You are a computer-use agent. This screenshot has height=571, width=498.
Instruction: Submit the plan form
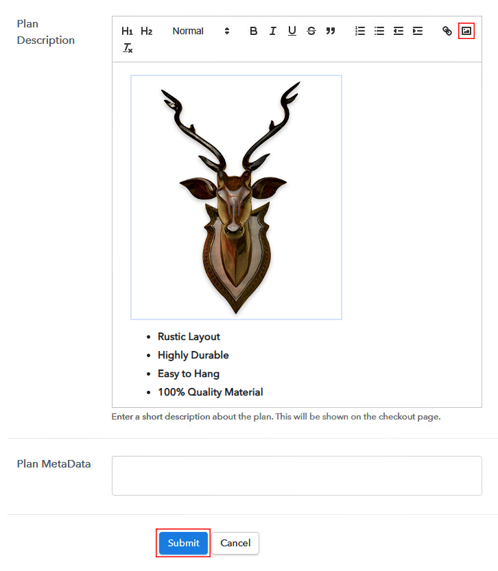coord(183,543)
